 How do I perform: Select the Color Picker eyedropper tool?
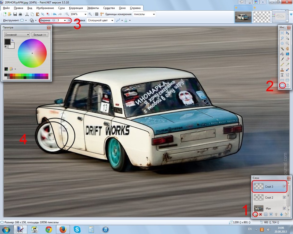click(288, 64)
